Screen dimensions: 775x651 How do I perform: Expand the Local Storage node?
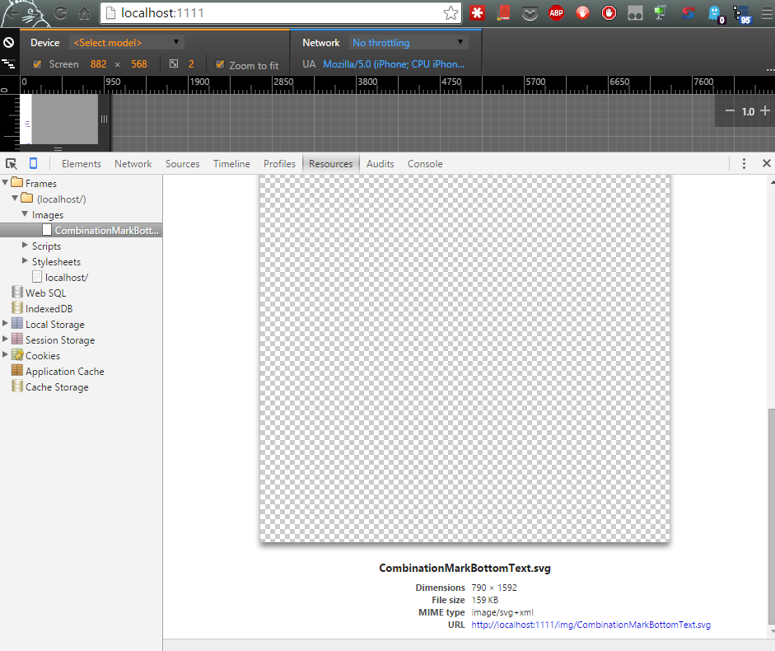pos(5,324)
